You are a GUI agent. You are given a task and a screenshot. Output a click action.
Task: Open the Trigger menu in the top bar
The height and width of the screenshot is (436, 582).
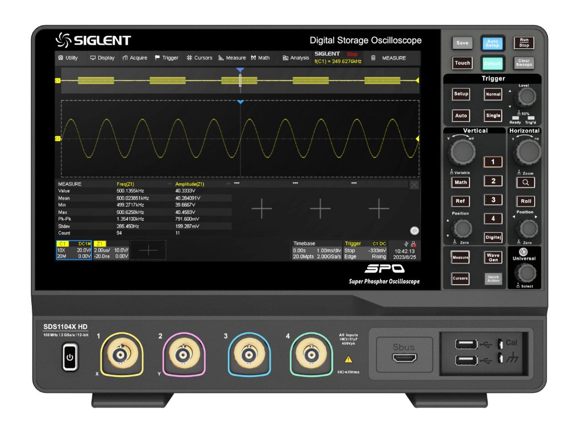167,58
